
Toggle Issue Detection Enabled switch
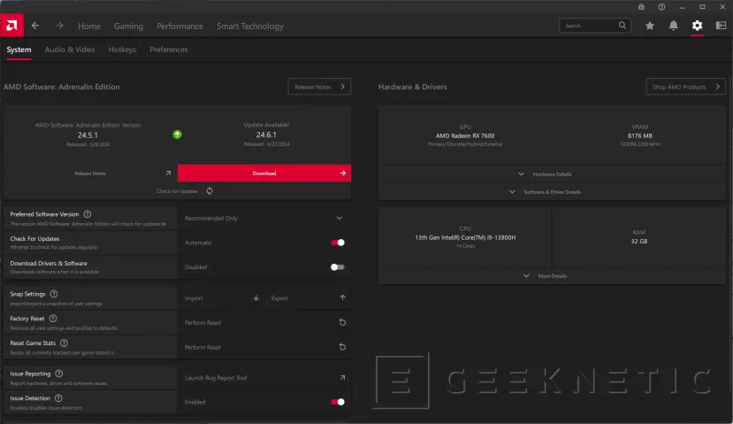click(x=338, y=402)
